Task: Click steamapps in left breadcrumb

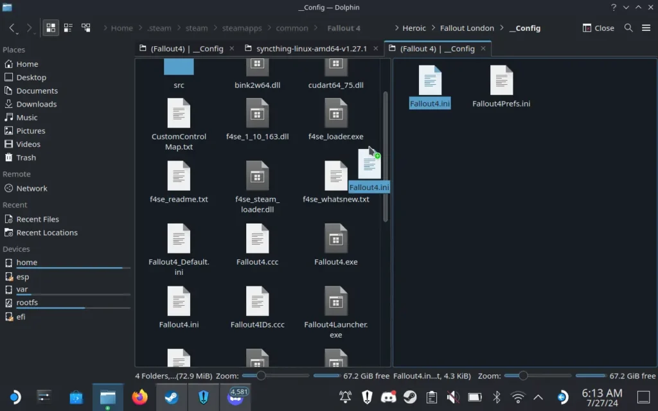Action: tap(242, 28)
